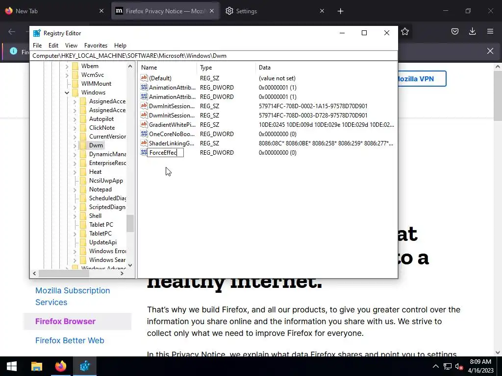This screenshot has height=376, width=502.
Task: Open Pocket save icon in Firefox toolbar
Action: (x=454, y=31)
